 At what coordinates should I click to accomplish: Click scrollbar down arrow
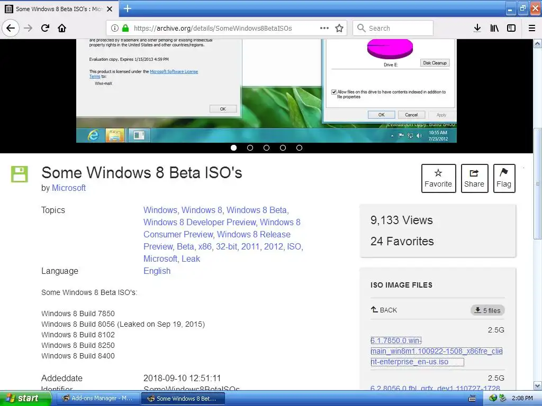coord(538,385)
